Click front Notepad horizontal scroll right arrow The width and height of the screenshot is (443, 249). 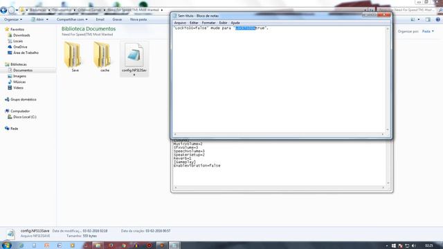[383, 134]
